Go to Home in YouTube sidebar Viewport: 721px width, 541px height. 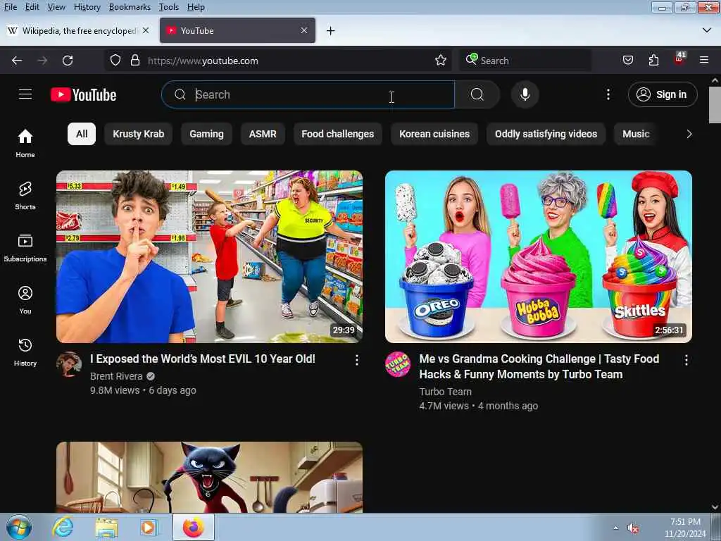coord(25,144)
